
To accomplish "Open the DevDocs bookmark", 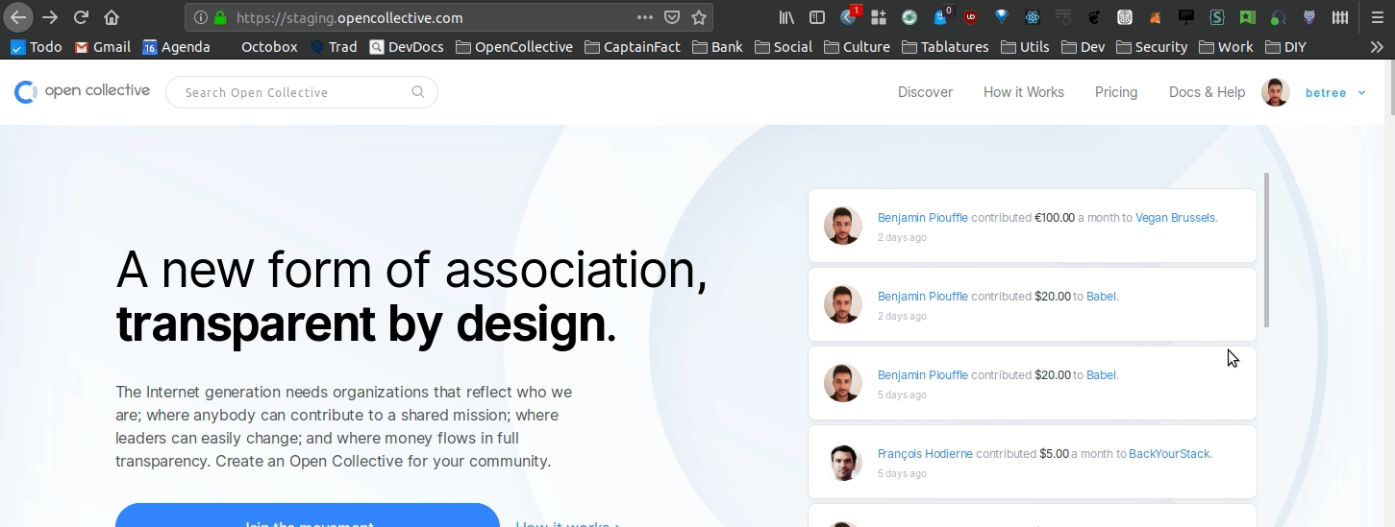I will (408, 47).
